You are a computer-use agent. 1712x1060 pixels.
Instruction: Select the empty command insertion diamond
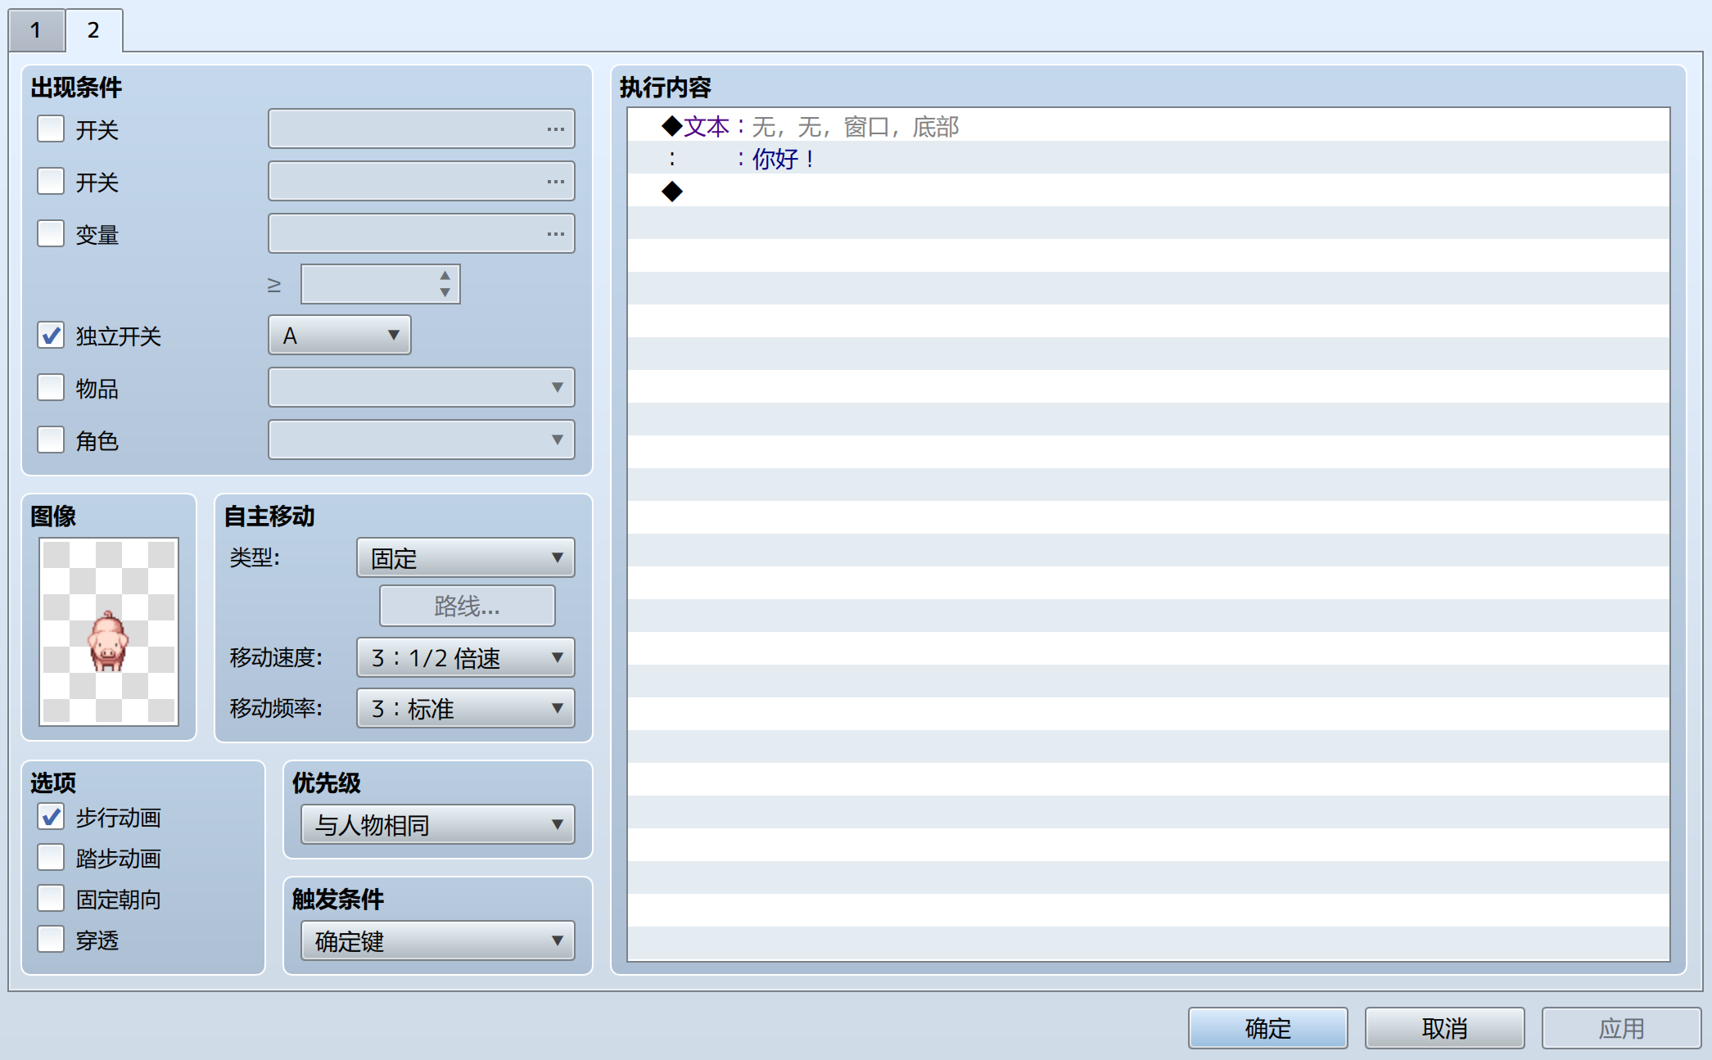[1148, 191]
